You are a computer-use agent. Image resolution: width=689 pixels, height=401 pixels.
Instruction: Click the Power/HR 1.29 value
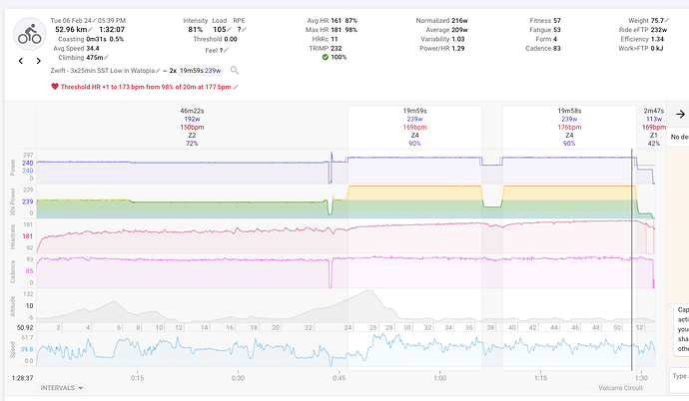pyautogui.click(x=458, y=48)
